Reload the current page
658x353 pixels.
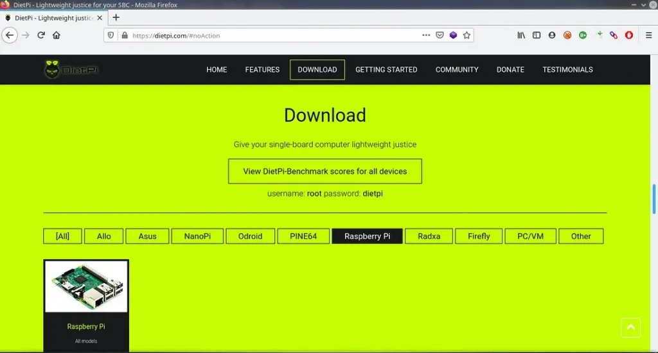pos(41,35)
